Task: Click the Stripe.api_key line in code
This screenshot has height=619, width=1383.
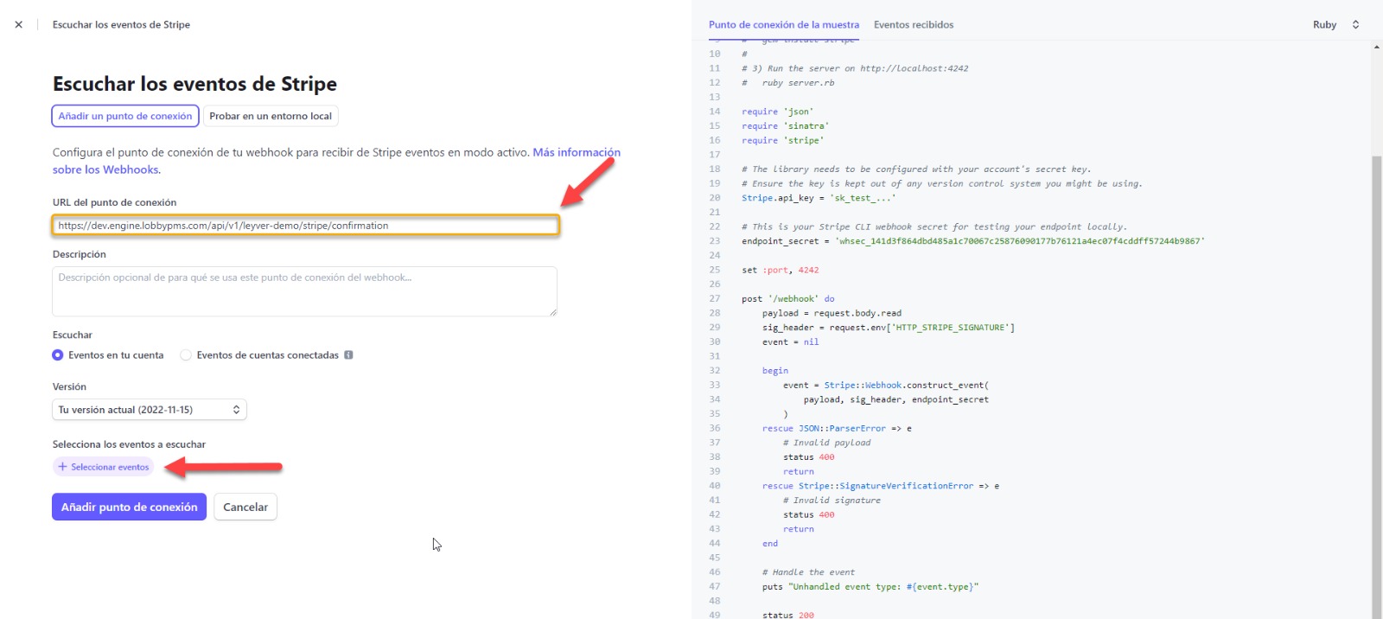Action: coord(819,198)
